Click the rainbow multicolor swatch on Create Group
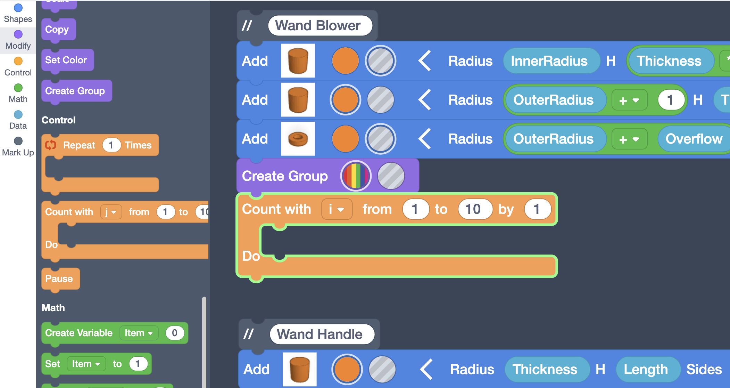This screenshot has height=388, width=730. pyautogui.click(x=356, y=176)
